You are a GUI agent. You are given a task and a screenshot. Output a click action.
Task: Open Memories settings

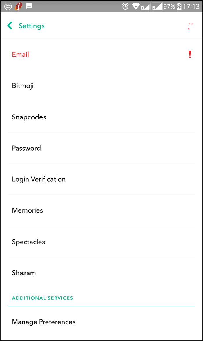(101, 210)
